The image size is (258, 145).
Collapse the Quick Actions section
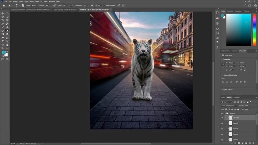(222, 90)
